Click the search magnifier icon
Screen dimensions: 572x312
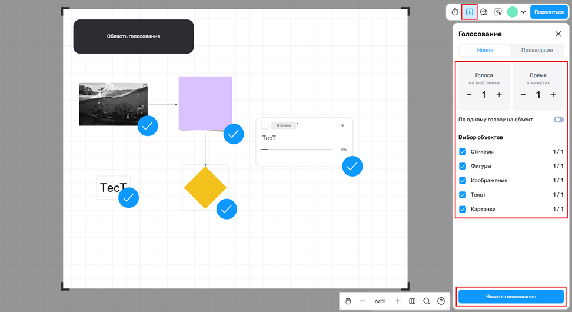[427, 301]
